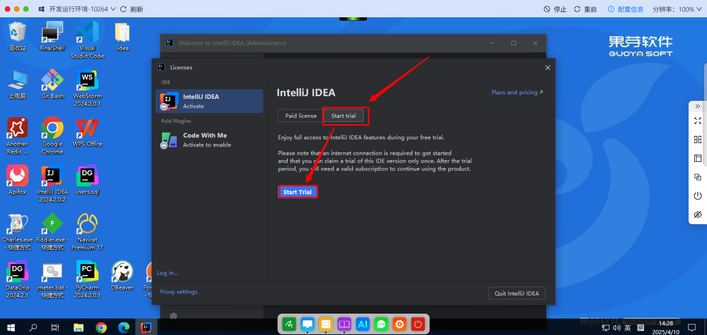The width and height of the screenshot is (707, 335).
Task: Open Visual Studio Code desktop shortcut
Action: 87,40
